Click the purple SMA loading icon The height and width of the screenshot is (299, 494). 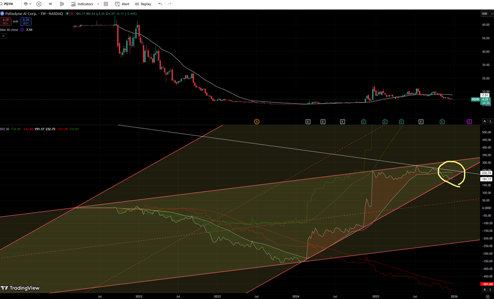click(22, 30)
